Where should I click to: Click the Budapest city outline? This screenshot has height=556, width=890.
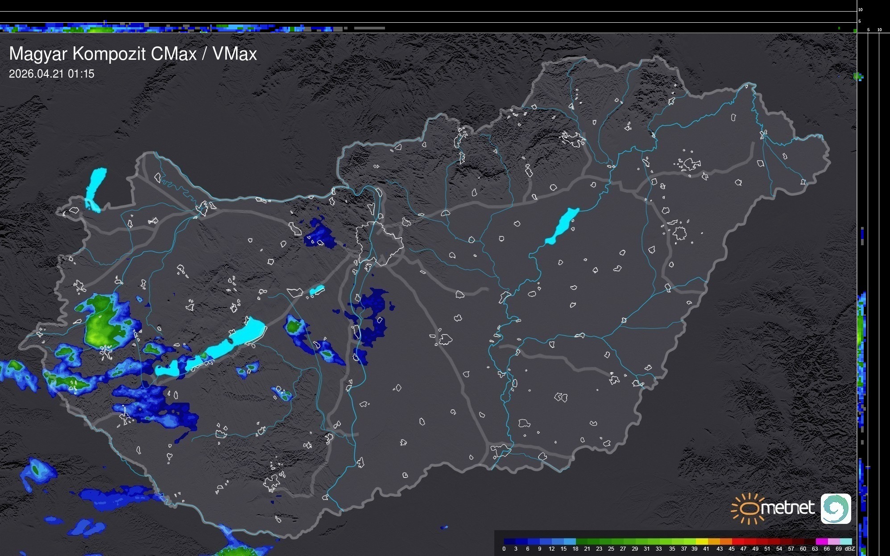[379, 243]
